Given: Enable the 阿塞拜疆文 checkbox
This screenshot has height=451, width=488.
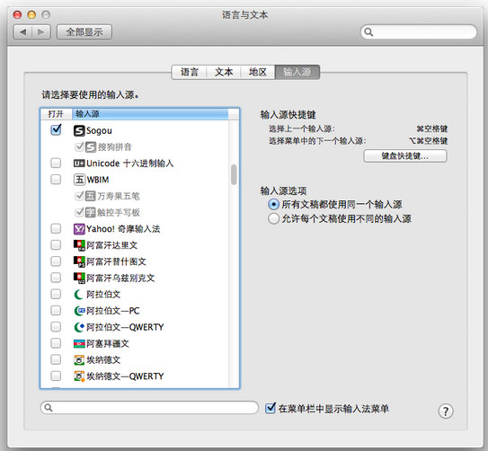Looking at the screenshot, I should click(56, 343).
